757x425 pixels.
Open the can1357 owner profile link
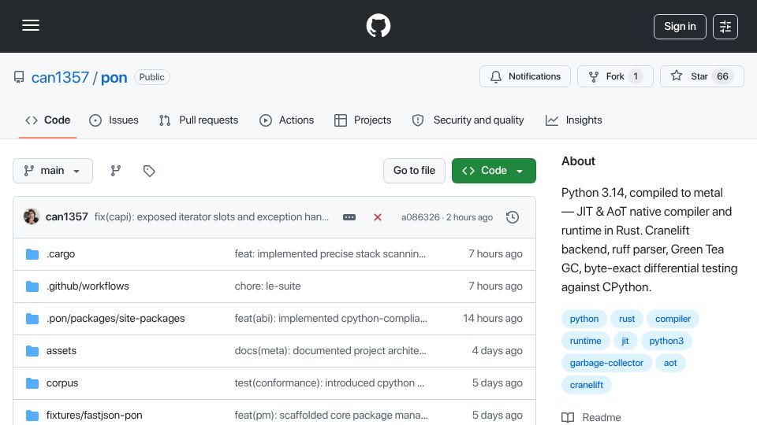click(60, 77)
